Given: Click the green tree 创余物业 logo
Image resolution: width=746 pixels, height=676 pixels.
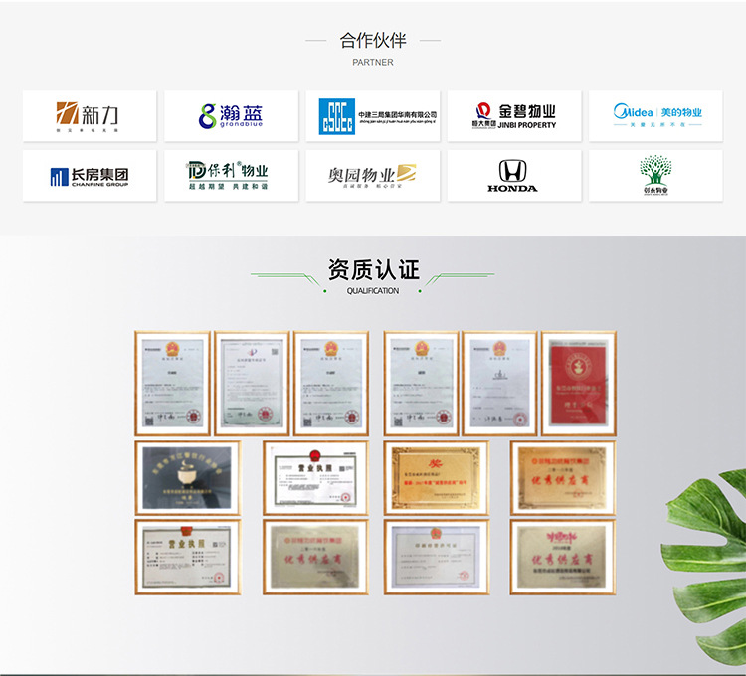Looking at the screenshot, I should pyautogui.click(x=655, y=176).
